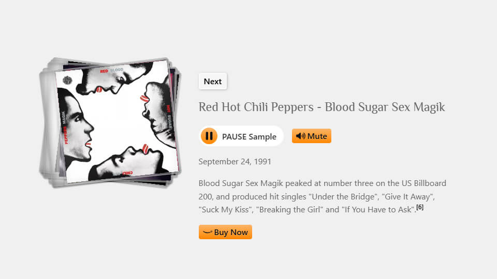Open footnote reference [6]
497x279 pixels.
420,207
